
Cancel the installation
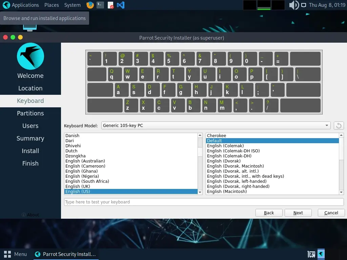pyautogui.click(x=331, y=213)
